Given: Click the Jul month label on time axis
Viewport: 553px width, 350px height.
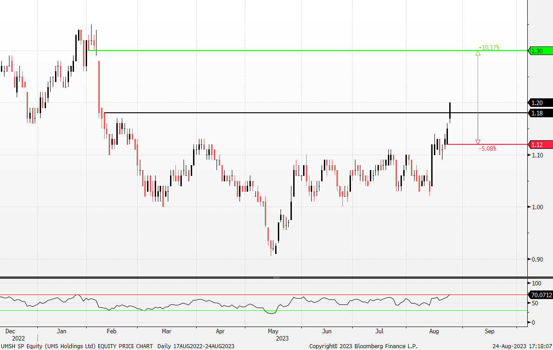Looking at the screenshot, I should click(x=380, y=331).
